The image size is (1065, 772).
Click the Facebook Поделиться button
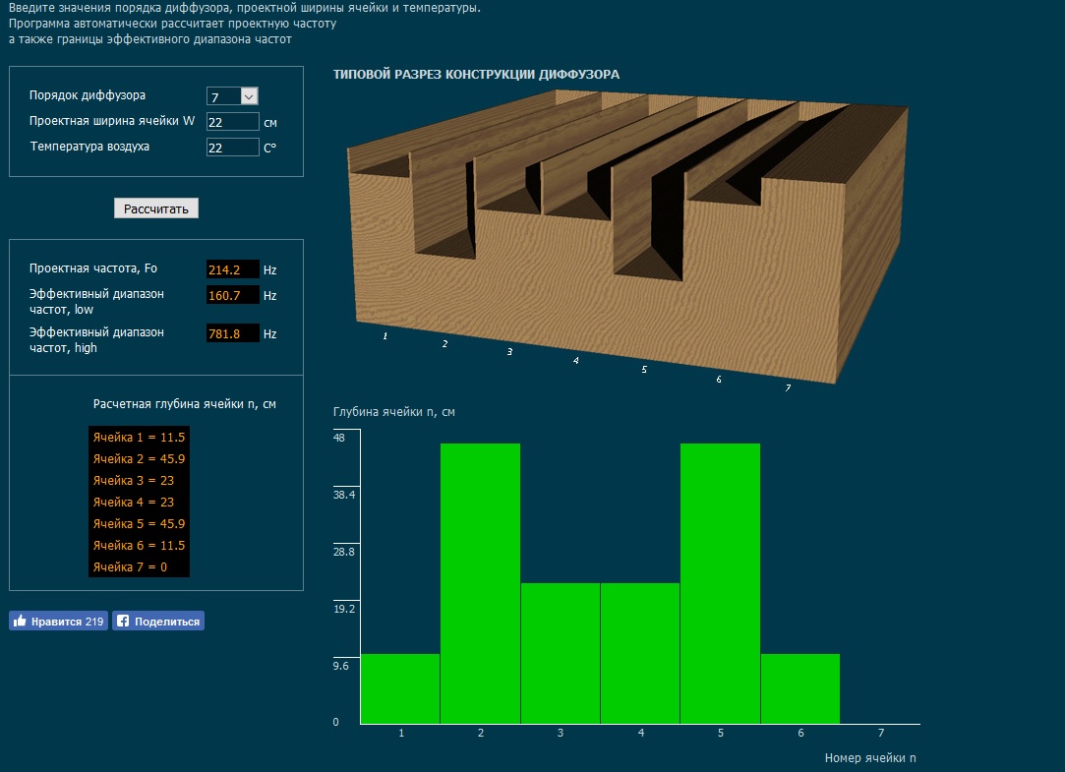point(158,621)
